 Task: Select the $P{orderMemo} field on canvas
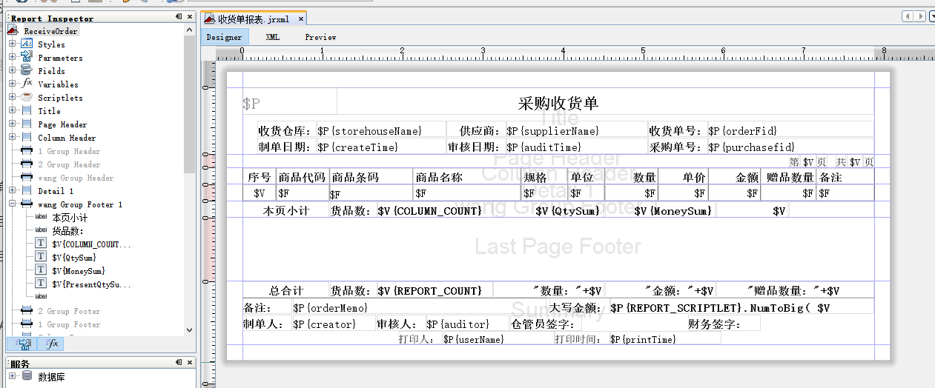pos(421,307)
